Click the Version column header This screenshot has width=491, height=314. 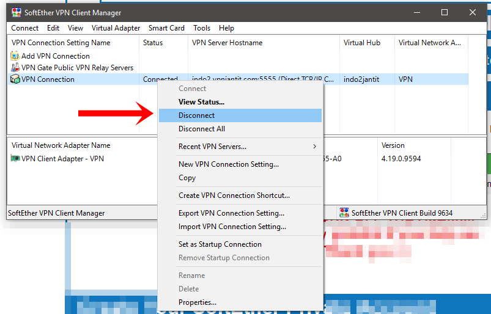(414, 145)
